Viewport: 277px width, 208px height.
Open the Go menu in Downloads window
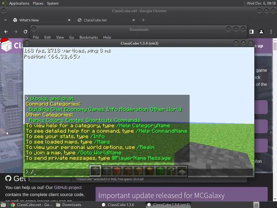tap(71, 37)
